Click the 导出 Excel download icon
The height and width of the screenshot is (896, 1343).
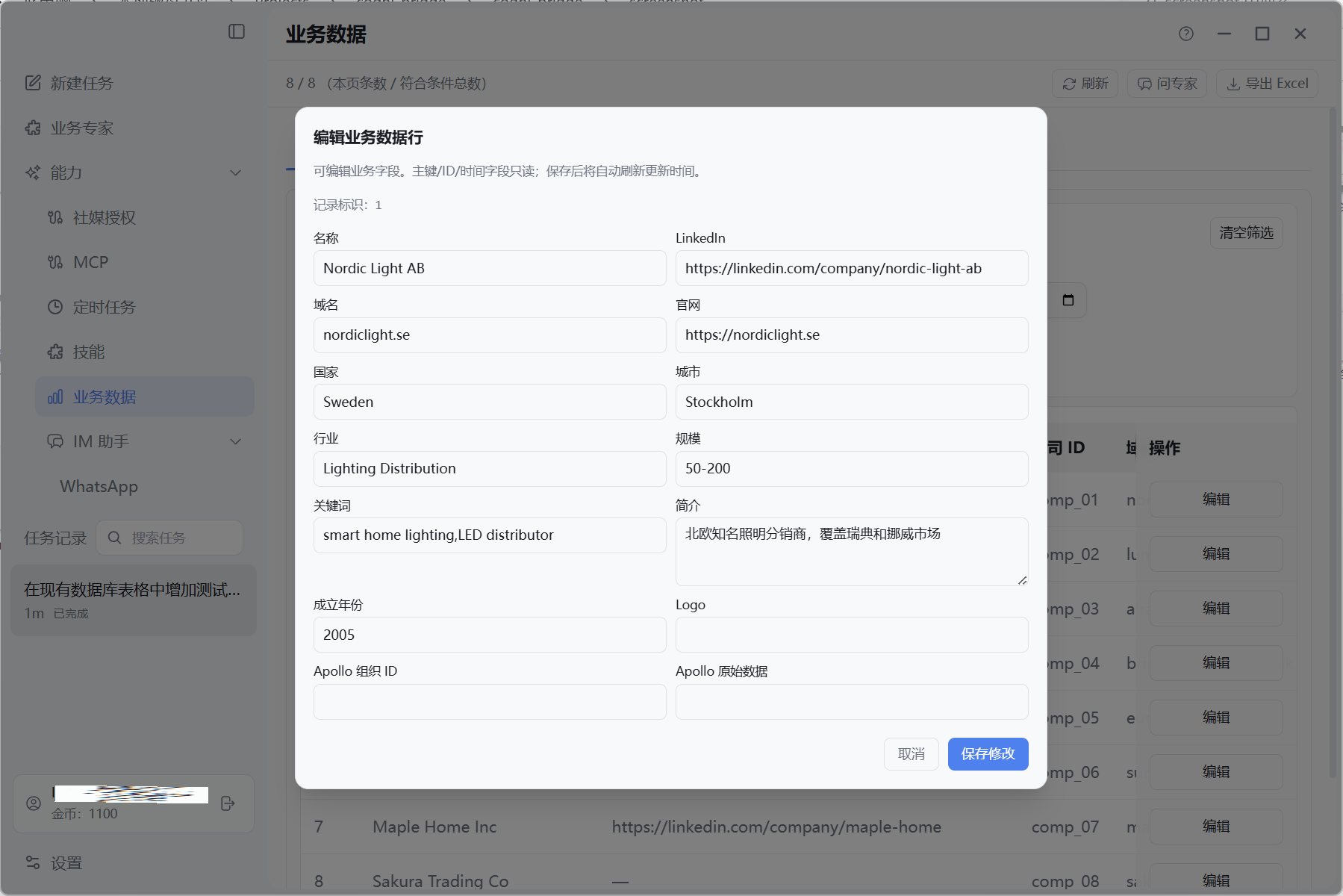[1233, 84]
